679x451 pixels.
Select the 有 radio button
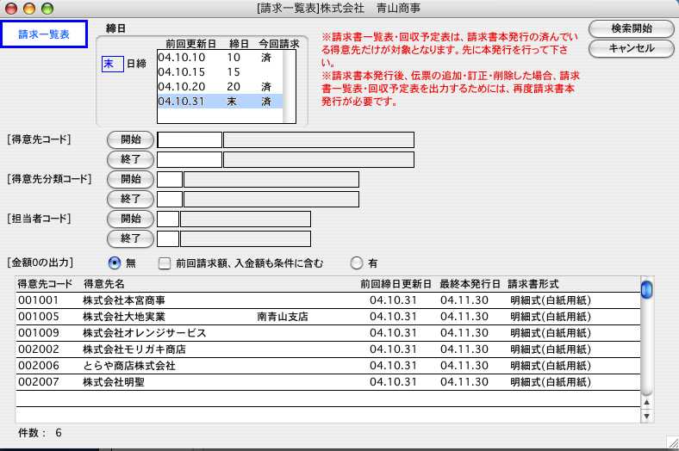click(356, 263)
